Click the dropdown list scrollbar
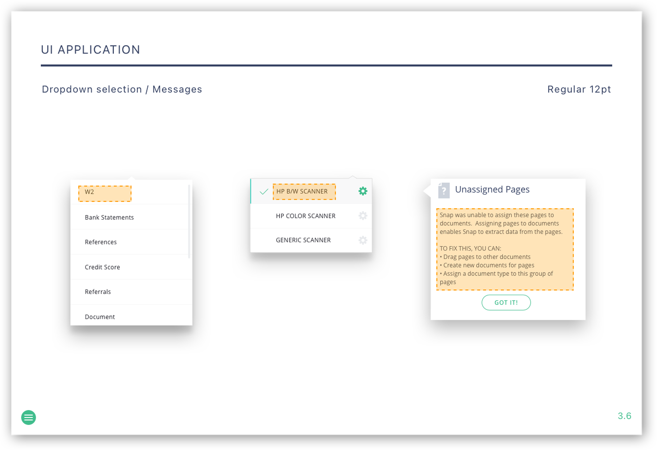Viewport: 657px width, 450px height. point(189,221)
